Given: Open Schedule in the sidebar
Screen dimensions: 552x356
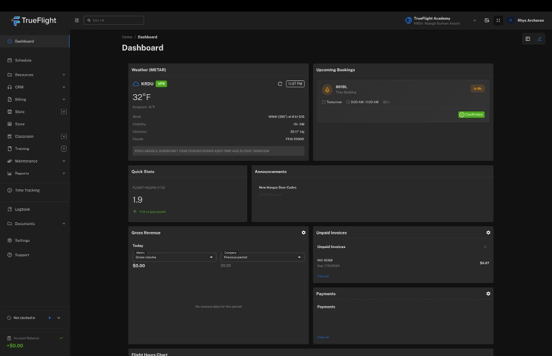Looking at the screenshot, I should 23,60.
